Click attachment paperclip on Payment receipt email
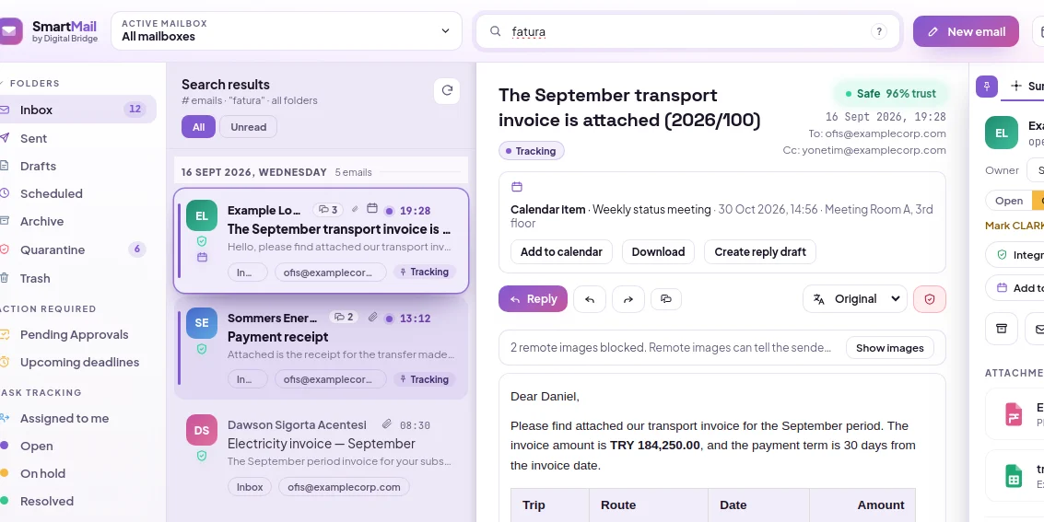 coord(373,318)
